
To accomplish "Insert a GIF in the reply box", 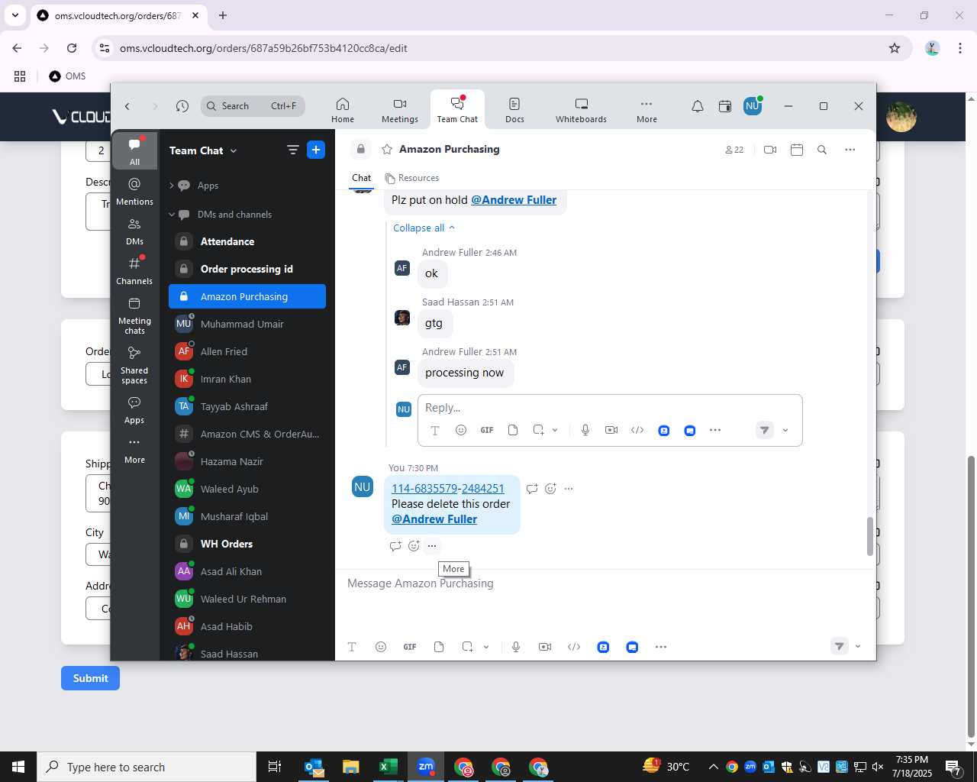I will [x=487, y=430].
